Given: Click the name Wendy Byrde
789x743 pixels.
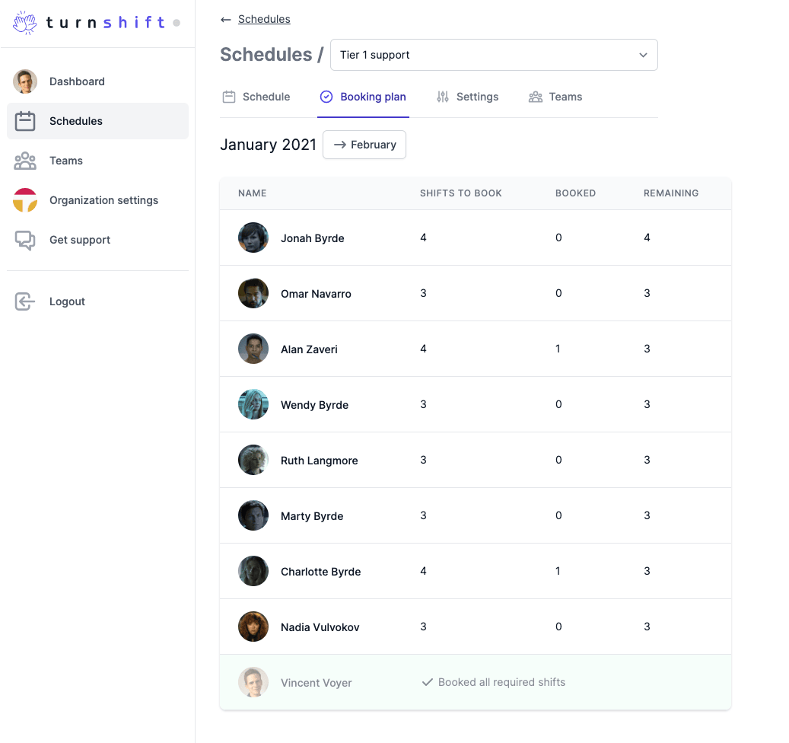Looking at the screenshot, I should coord(314,405).
